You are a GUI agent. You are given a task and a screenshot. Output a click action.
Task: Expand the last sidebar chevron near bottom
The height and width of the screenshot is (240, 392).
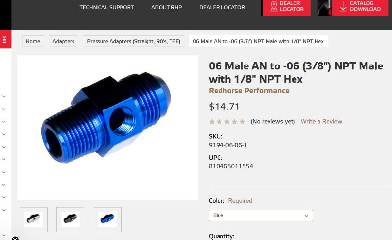[4, 235]
